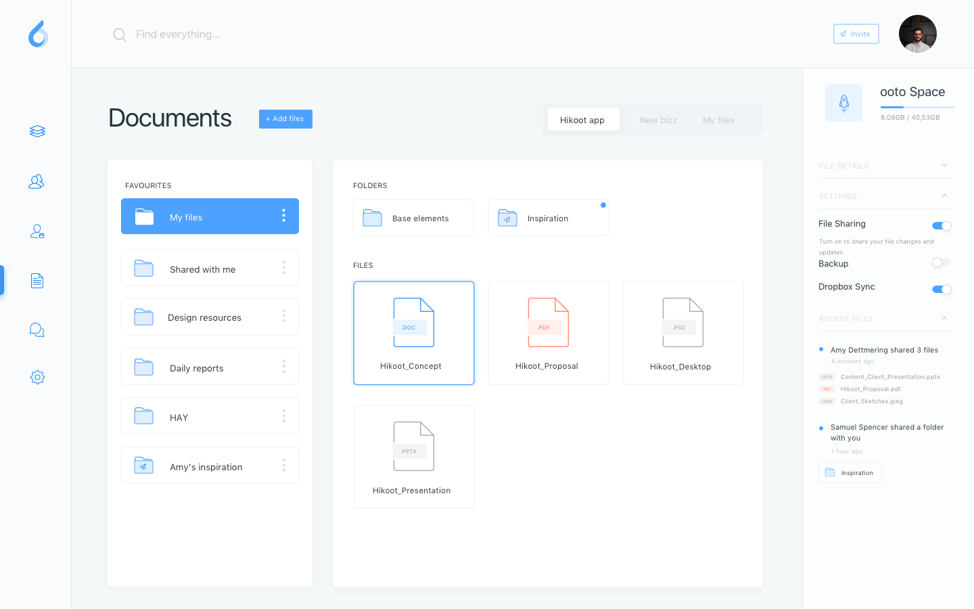The image size is (974, 609).
Task: Click the Daily reports folder icon
Action: 143,367
